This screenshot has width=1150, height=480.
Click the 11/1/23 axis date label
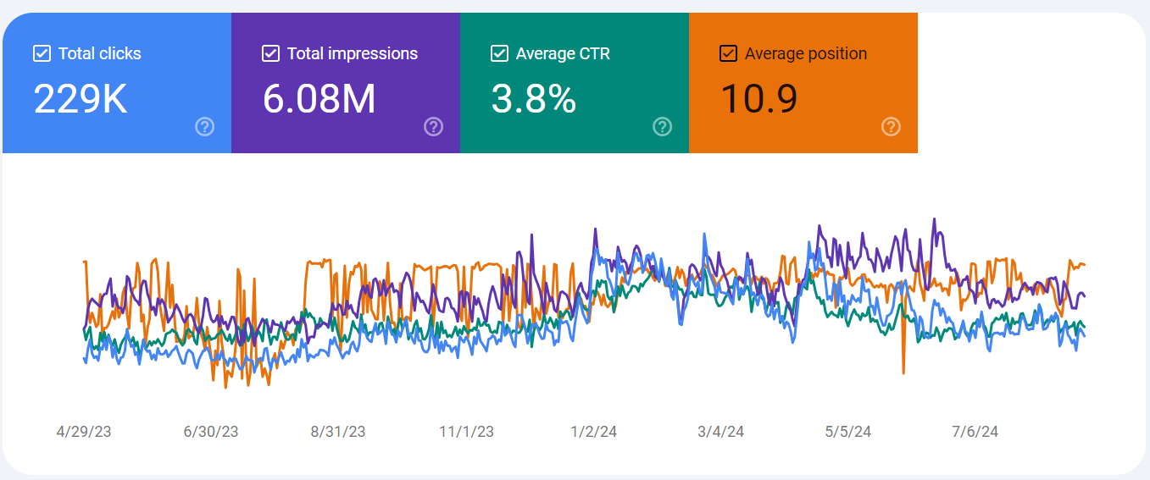coord(466,432)
